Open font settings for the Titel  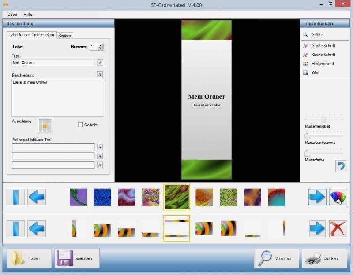100,62
